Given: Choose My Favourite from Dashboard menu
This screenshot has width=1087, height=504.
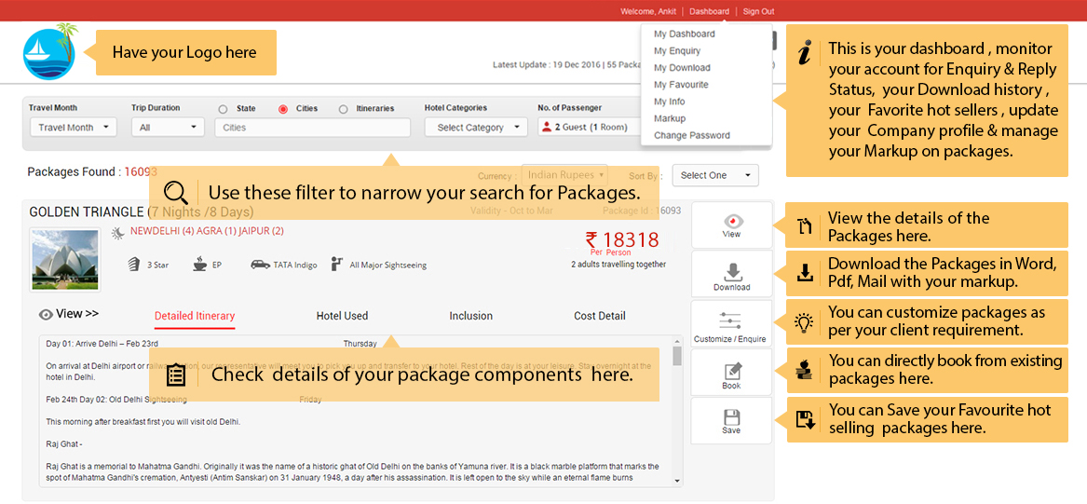Looking at the screenshot, I should click(x=681, y=85).
